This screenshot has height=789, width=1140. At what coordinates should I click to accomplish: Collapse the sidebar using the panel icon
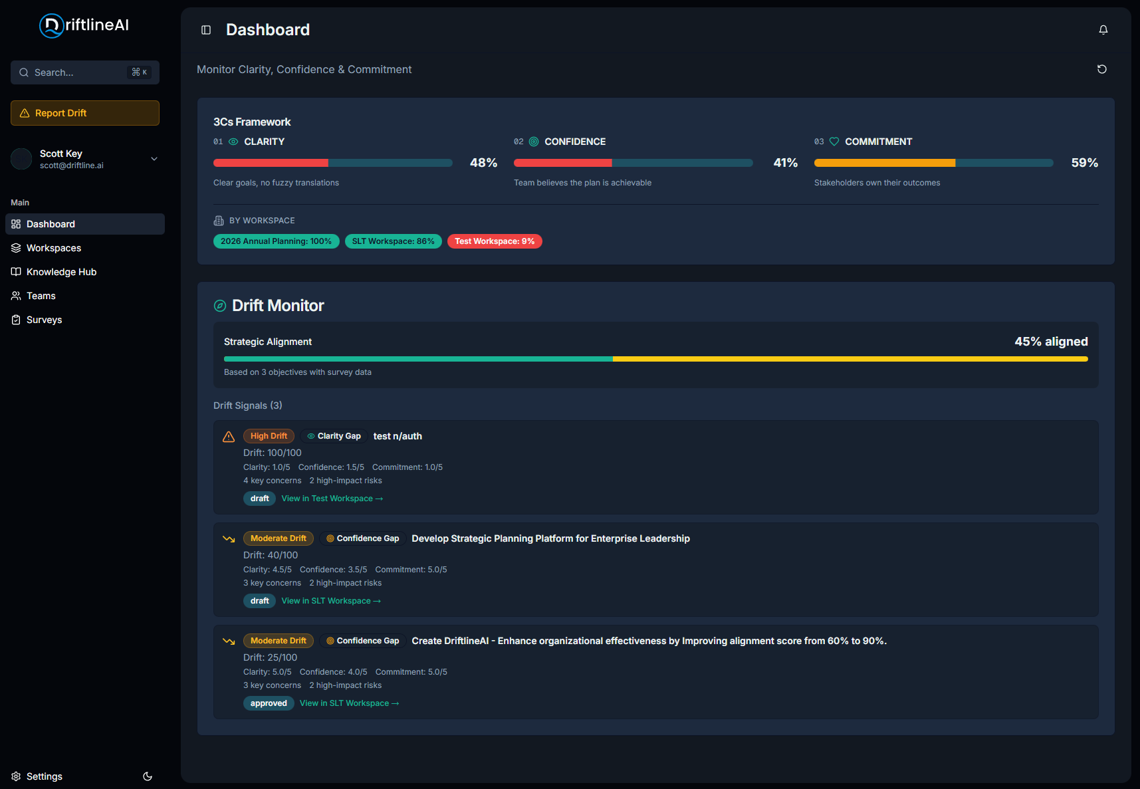[x=205, y=30]
